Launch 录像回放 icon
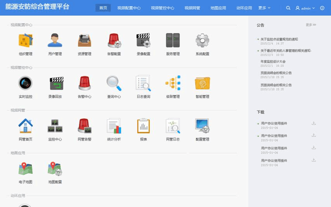 click(x=56, y=83)
